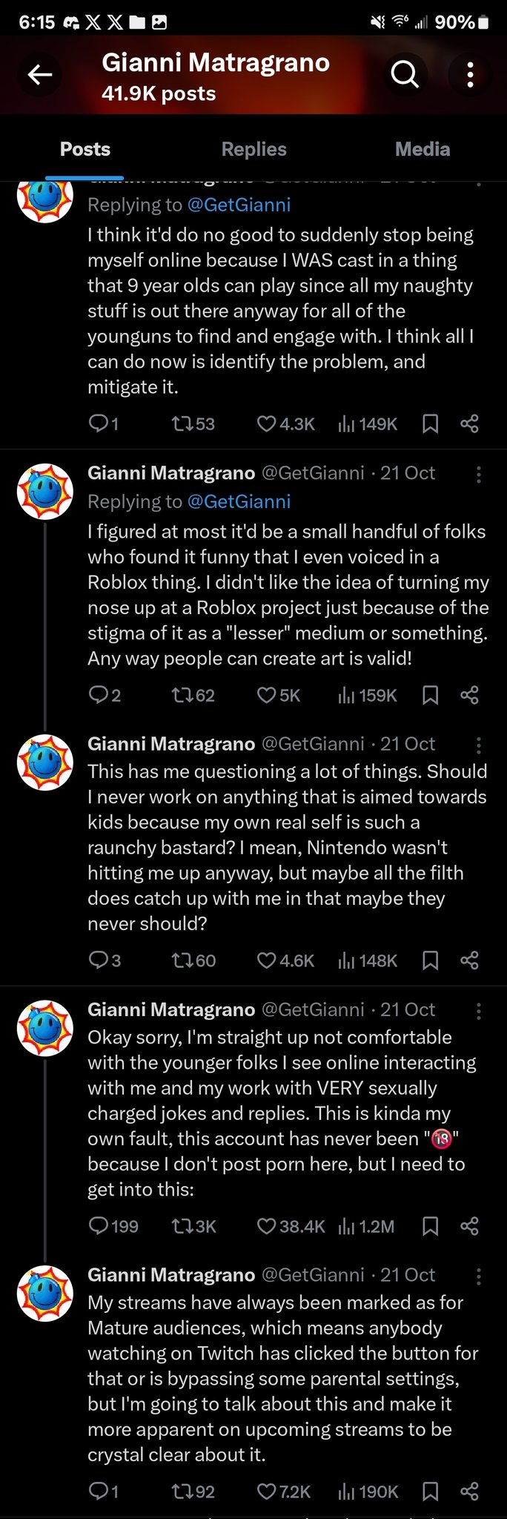Share the post with 4.3K likes
Image resolution: width=507 pixels, height=1519 pixels.
[x=469, y=424]
